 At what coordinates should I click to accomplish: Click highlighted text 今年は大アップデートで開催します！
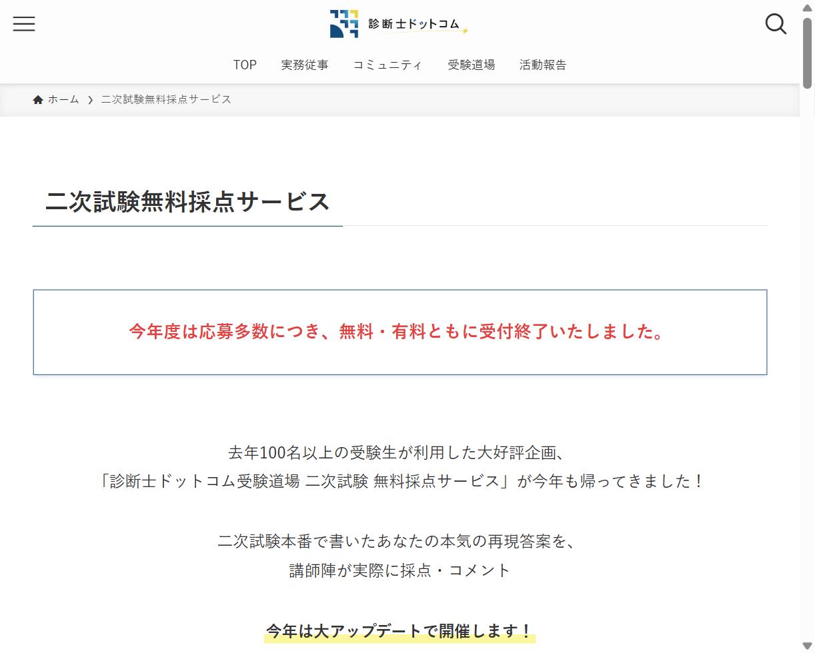[x=399, y=630]
